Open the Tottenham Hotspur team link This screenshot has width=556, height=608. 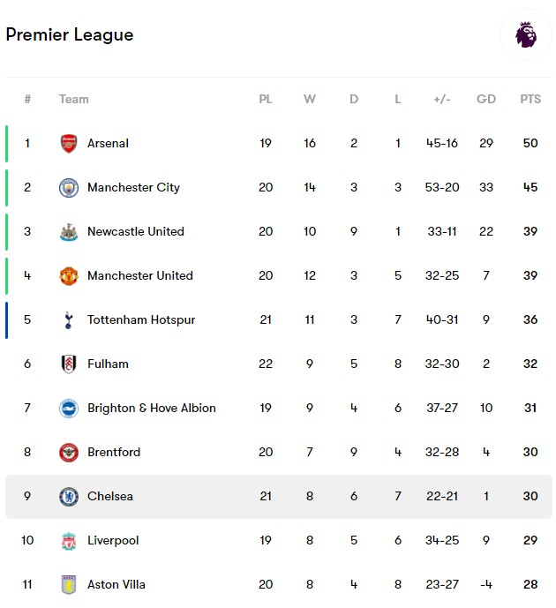[141, 320]
